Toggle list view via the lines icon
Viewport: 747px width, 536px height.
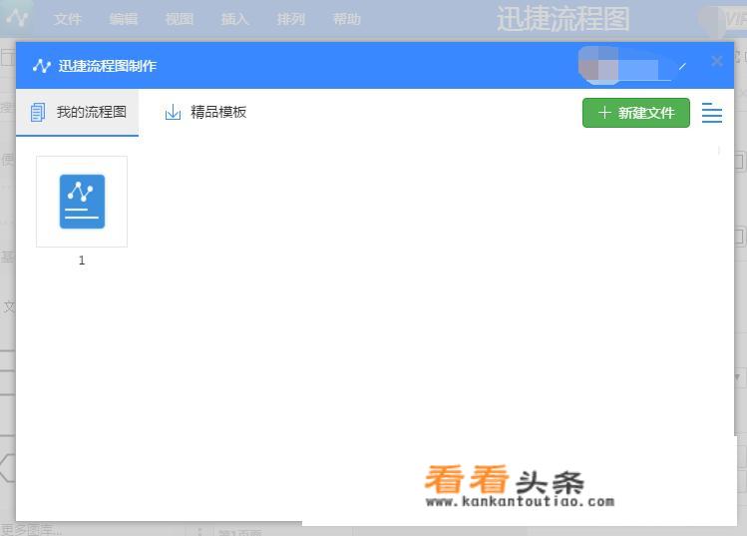click(x=712, y=113)
